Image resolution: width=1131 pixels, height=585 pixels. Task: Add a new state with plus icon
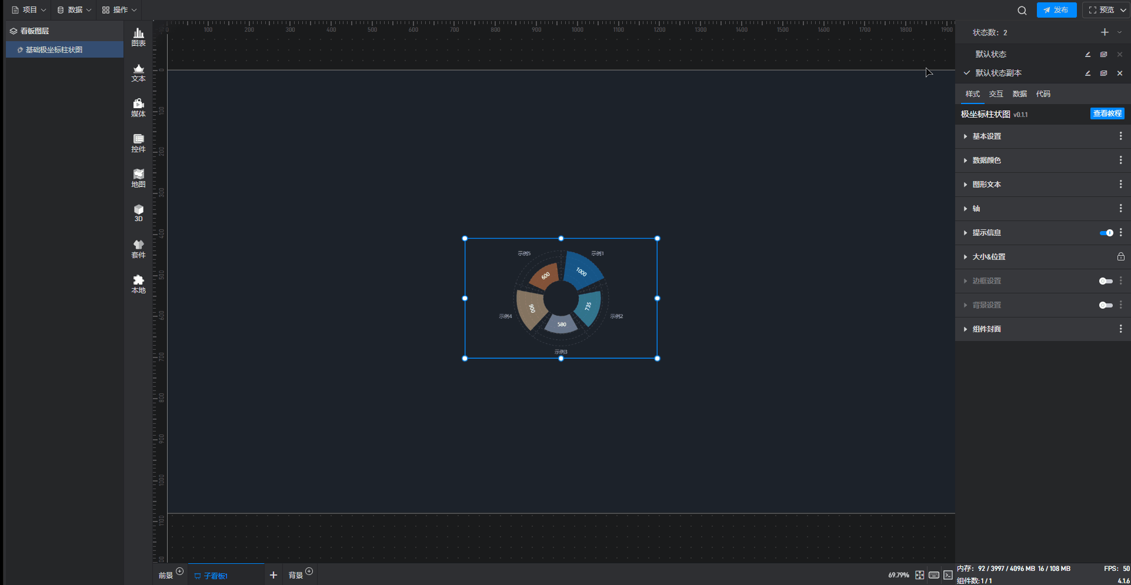[1105, 32]
